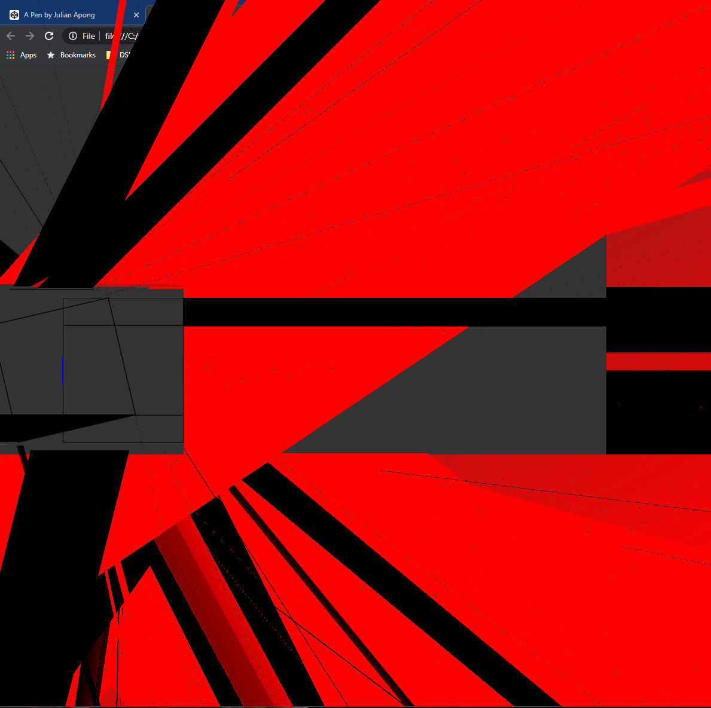Open the Bookmarks star item
Screen dimensions: 711x708
[72, 55]
